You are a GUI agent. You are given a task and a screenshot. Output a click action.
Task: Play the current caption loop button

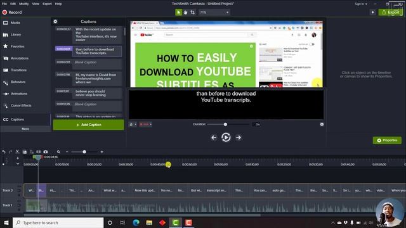click(226, 137)
